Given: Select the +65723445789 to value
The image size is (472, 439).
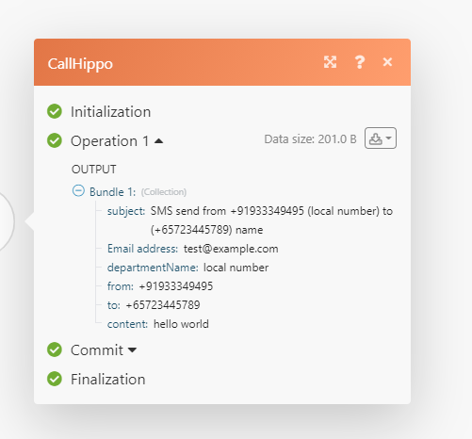Looking at the screenshot, I should (163, 305).
